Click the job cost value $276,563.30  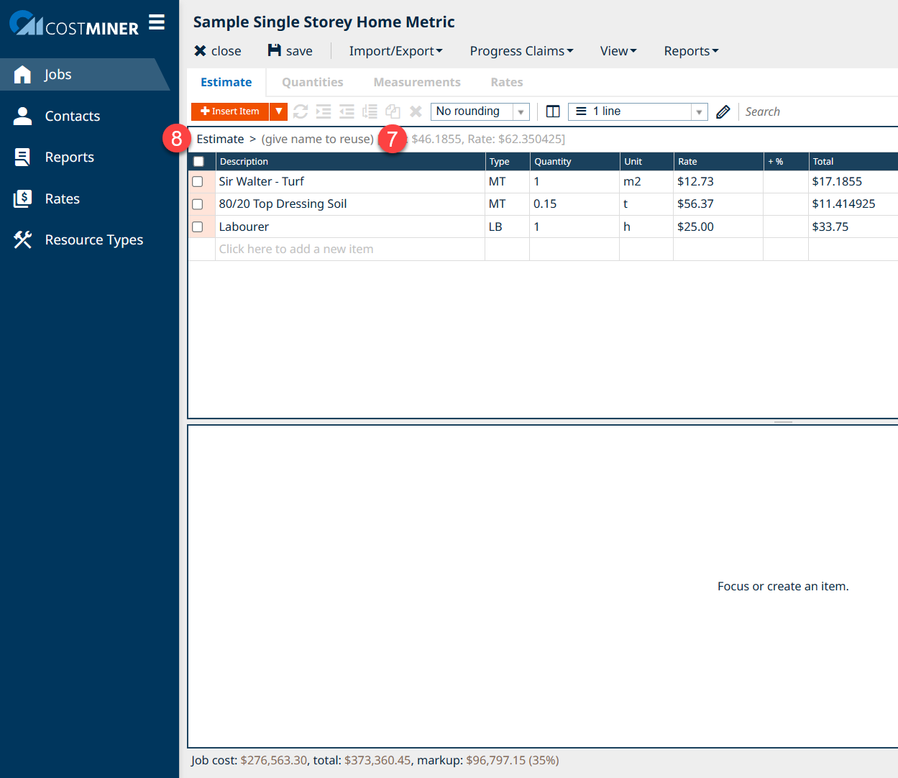274,760
